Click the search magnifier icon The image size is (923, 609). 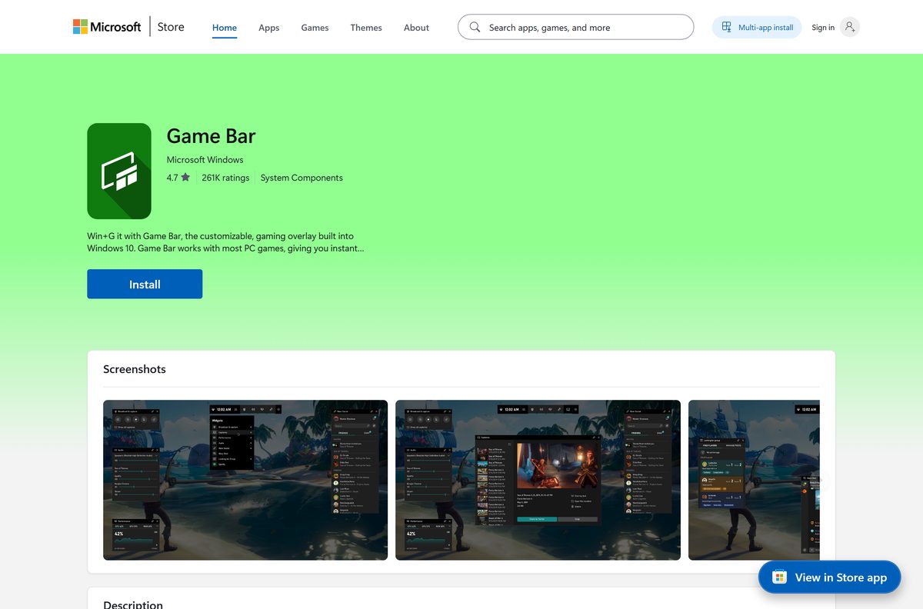475,27
